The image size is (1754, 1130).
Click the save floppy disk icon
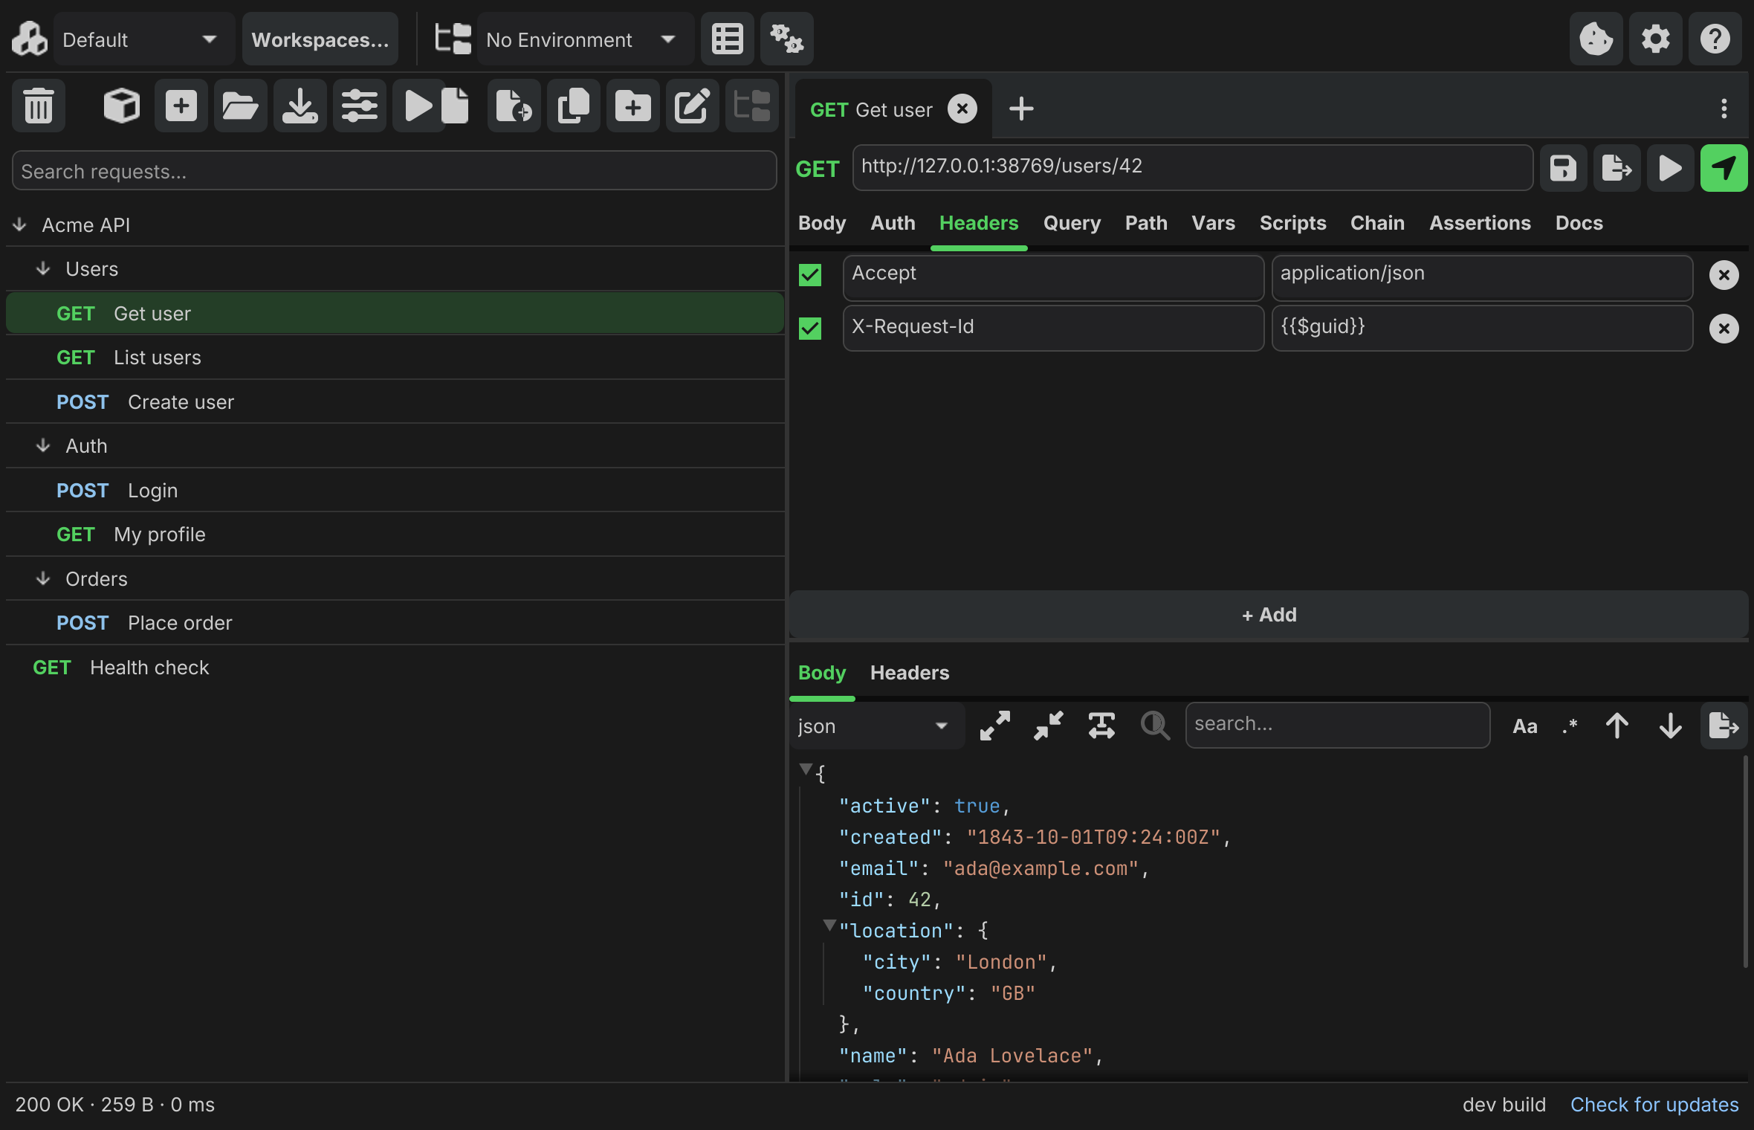pyautogui.click(x=1563, y=168)
